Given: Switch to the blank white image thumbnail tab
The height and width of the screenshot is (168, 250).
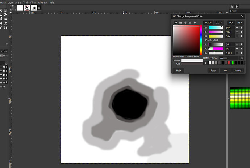Looking at the screenshot, I should coord(20,8).
